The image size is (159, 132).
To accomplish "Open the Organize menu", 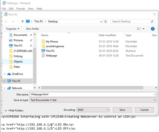I will pyautogui.click(x=13, y=29).
